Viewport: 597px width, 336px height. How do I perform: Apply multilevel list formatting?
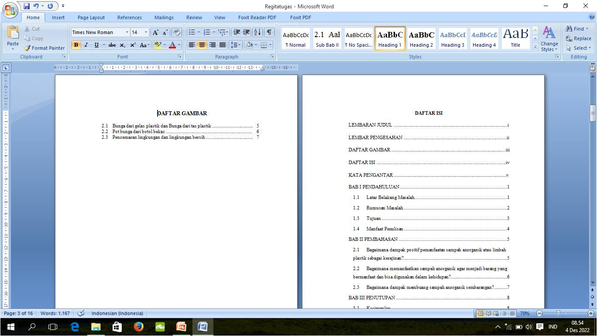(222, 32)
